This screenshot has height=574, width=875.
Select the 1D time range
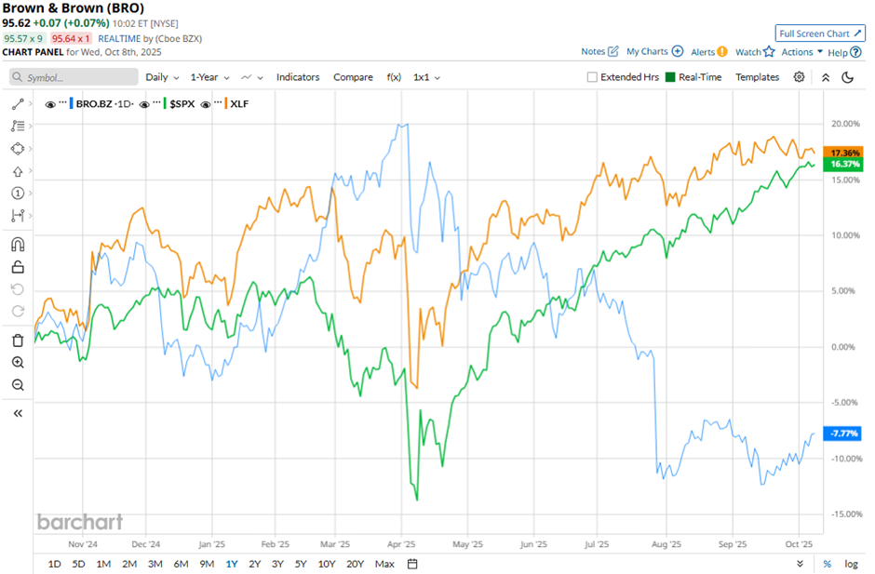54,564
